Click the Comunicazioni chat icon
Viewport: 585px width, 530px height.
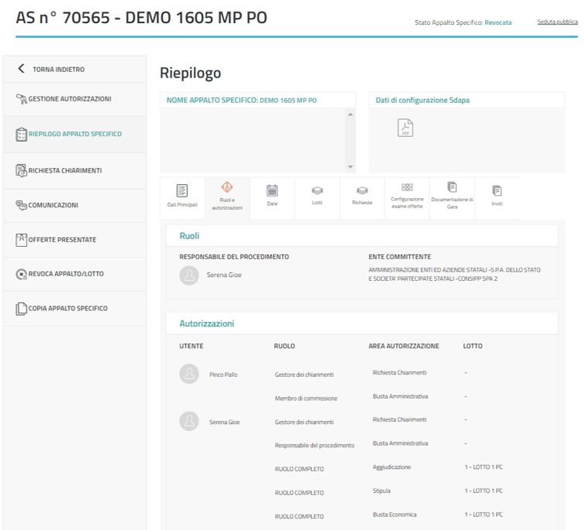(21, 205)
